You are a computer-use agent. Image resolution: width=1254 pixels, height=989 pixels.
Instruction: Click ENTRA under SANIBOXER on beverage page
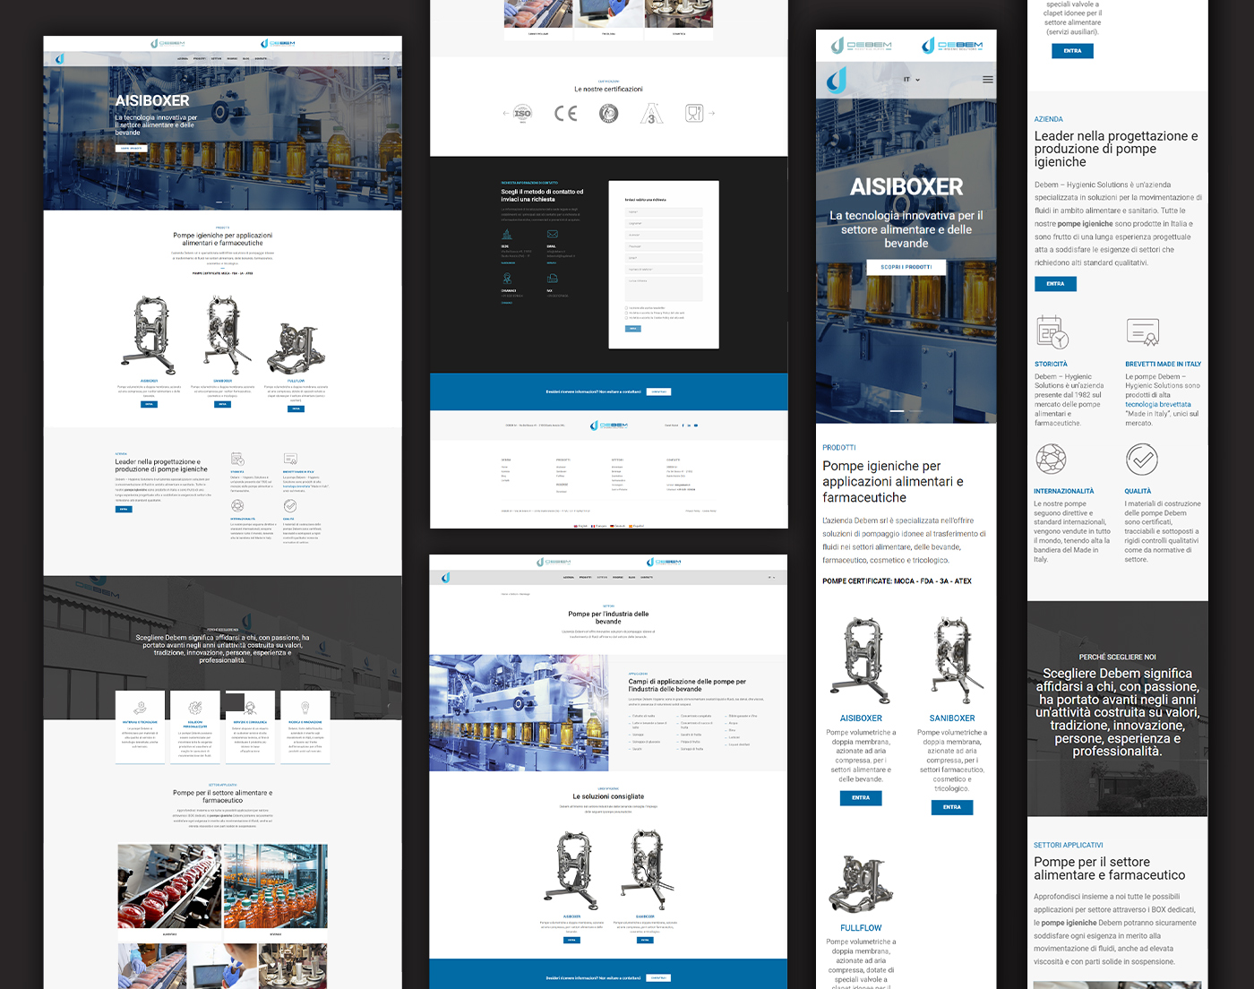point(645,940)
